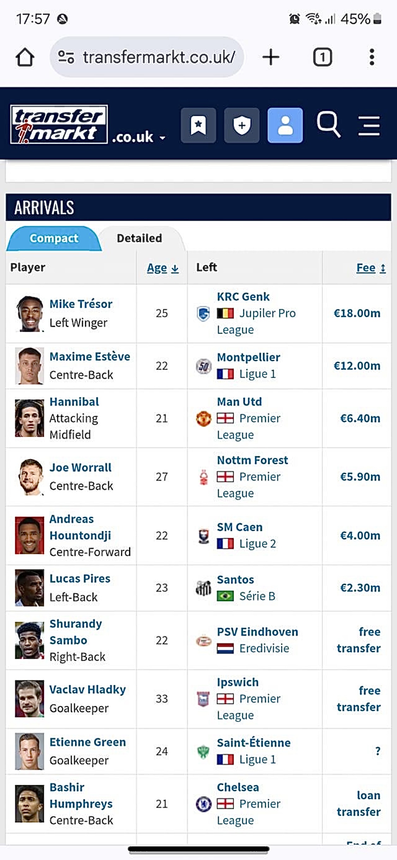
Task: Open a new browser tab
Action: pyautogui.click(x=271, y=57)
